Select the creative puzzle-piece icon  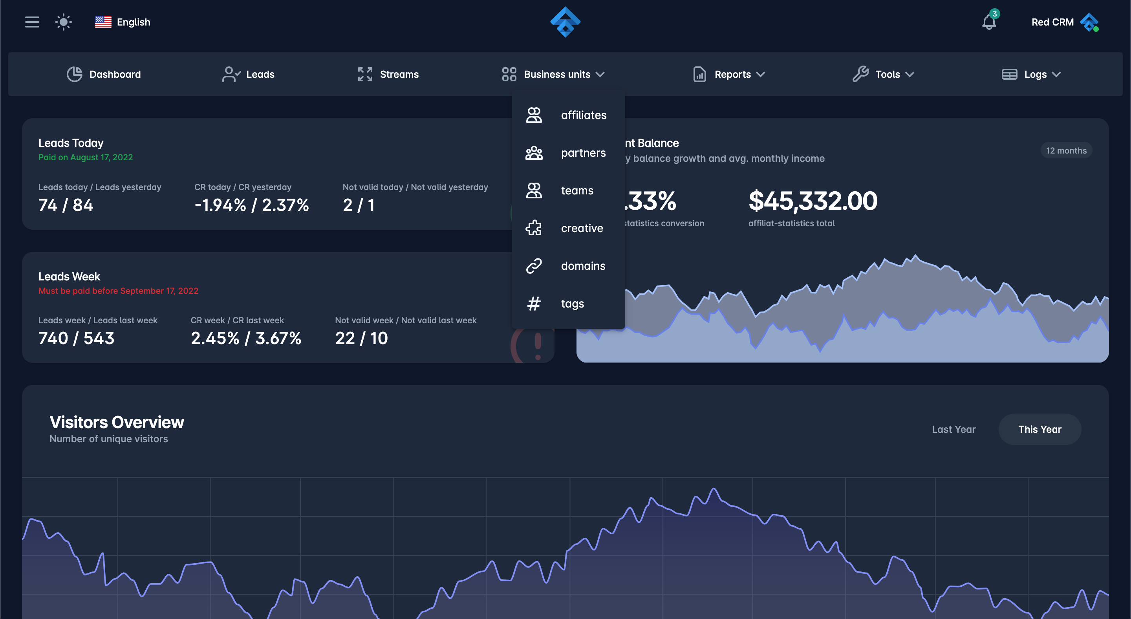[534, 228]
